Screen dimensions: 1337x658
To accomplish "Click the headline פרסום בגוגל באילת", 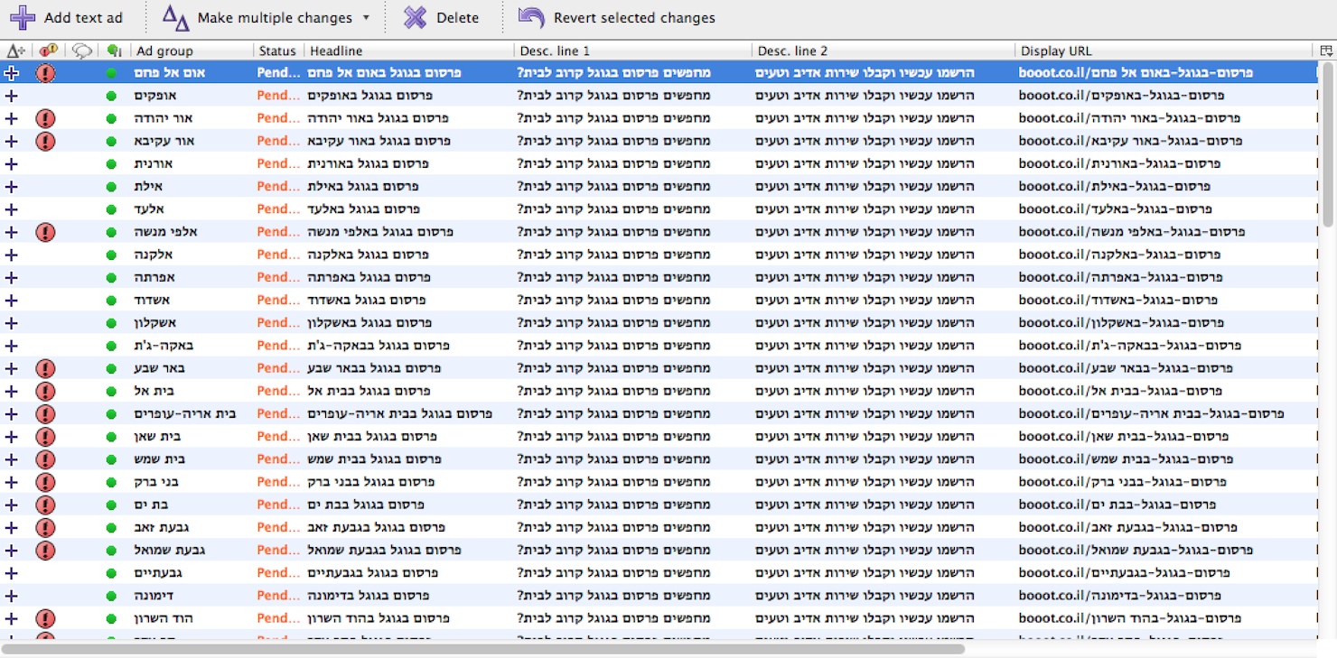I will pyautogui.click(x=365, y=186).
